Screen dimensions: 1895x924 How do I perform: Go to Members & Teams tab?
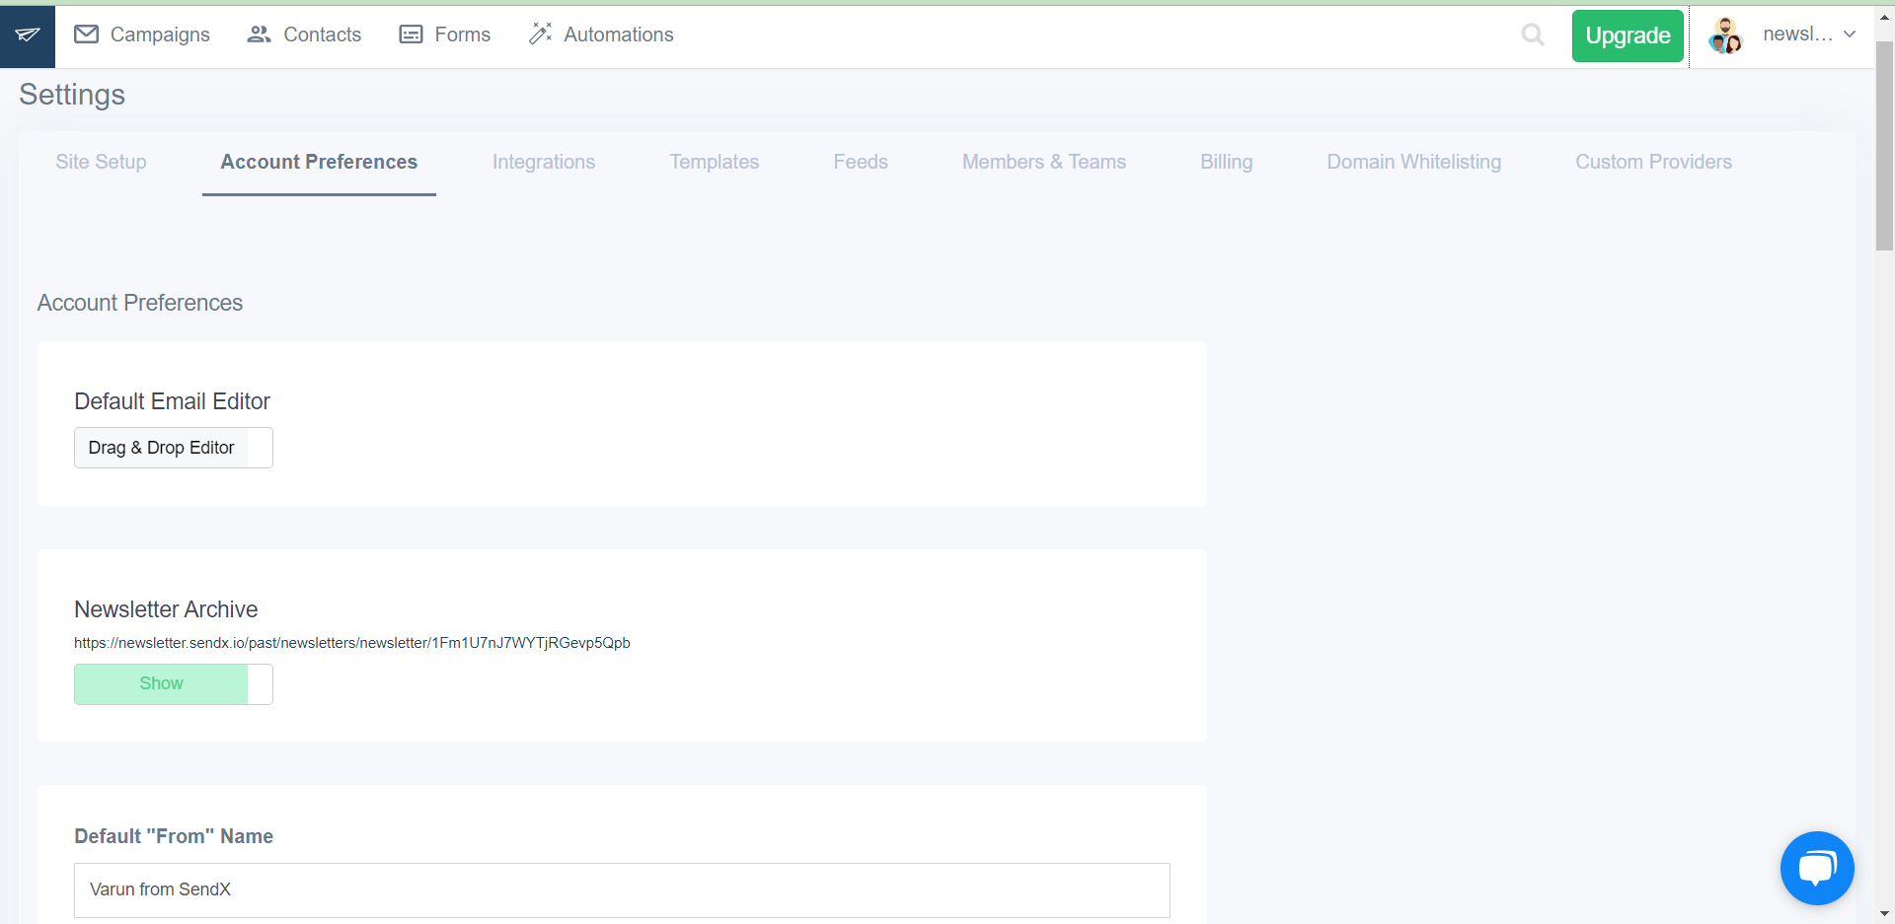point(1044,162)
